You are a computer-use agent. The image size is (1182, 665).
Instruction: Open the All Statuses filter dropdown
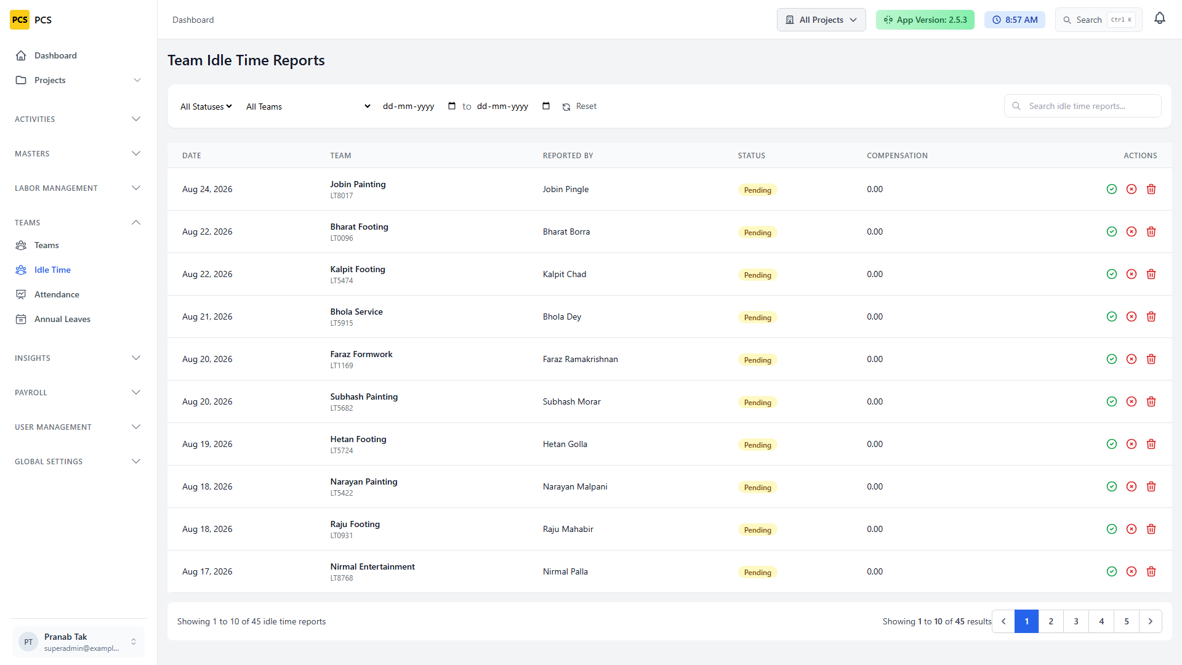[206, 107]
